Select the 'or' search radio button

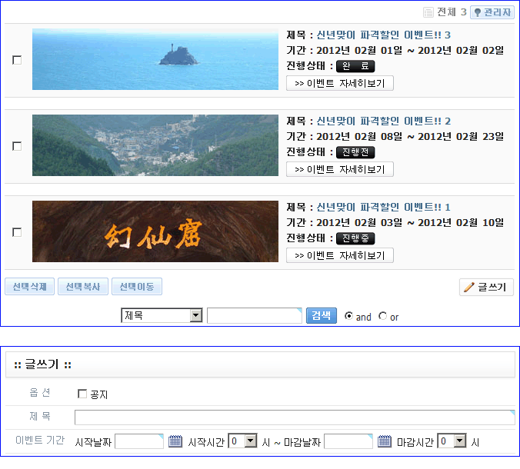383,316
